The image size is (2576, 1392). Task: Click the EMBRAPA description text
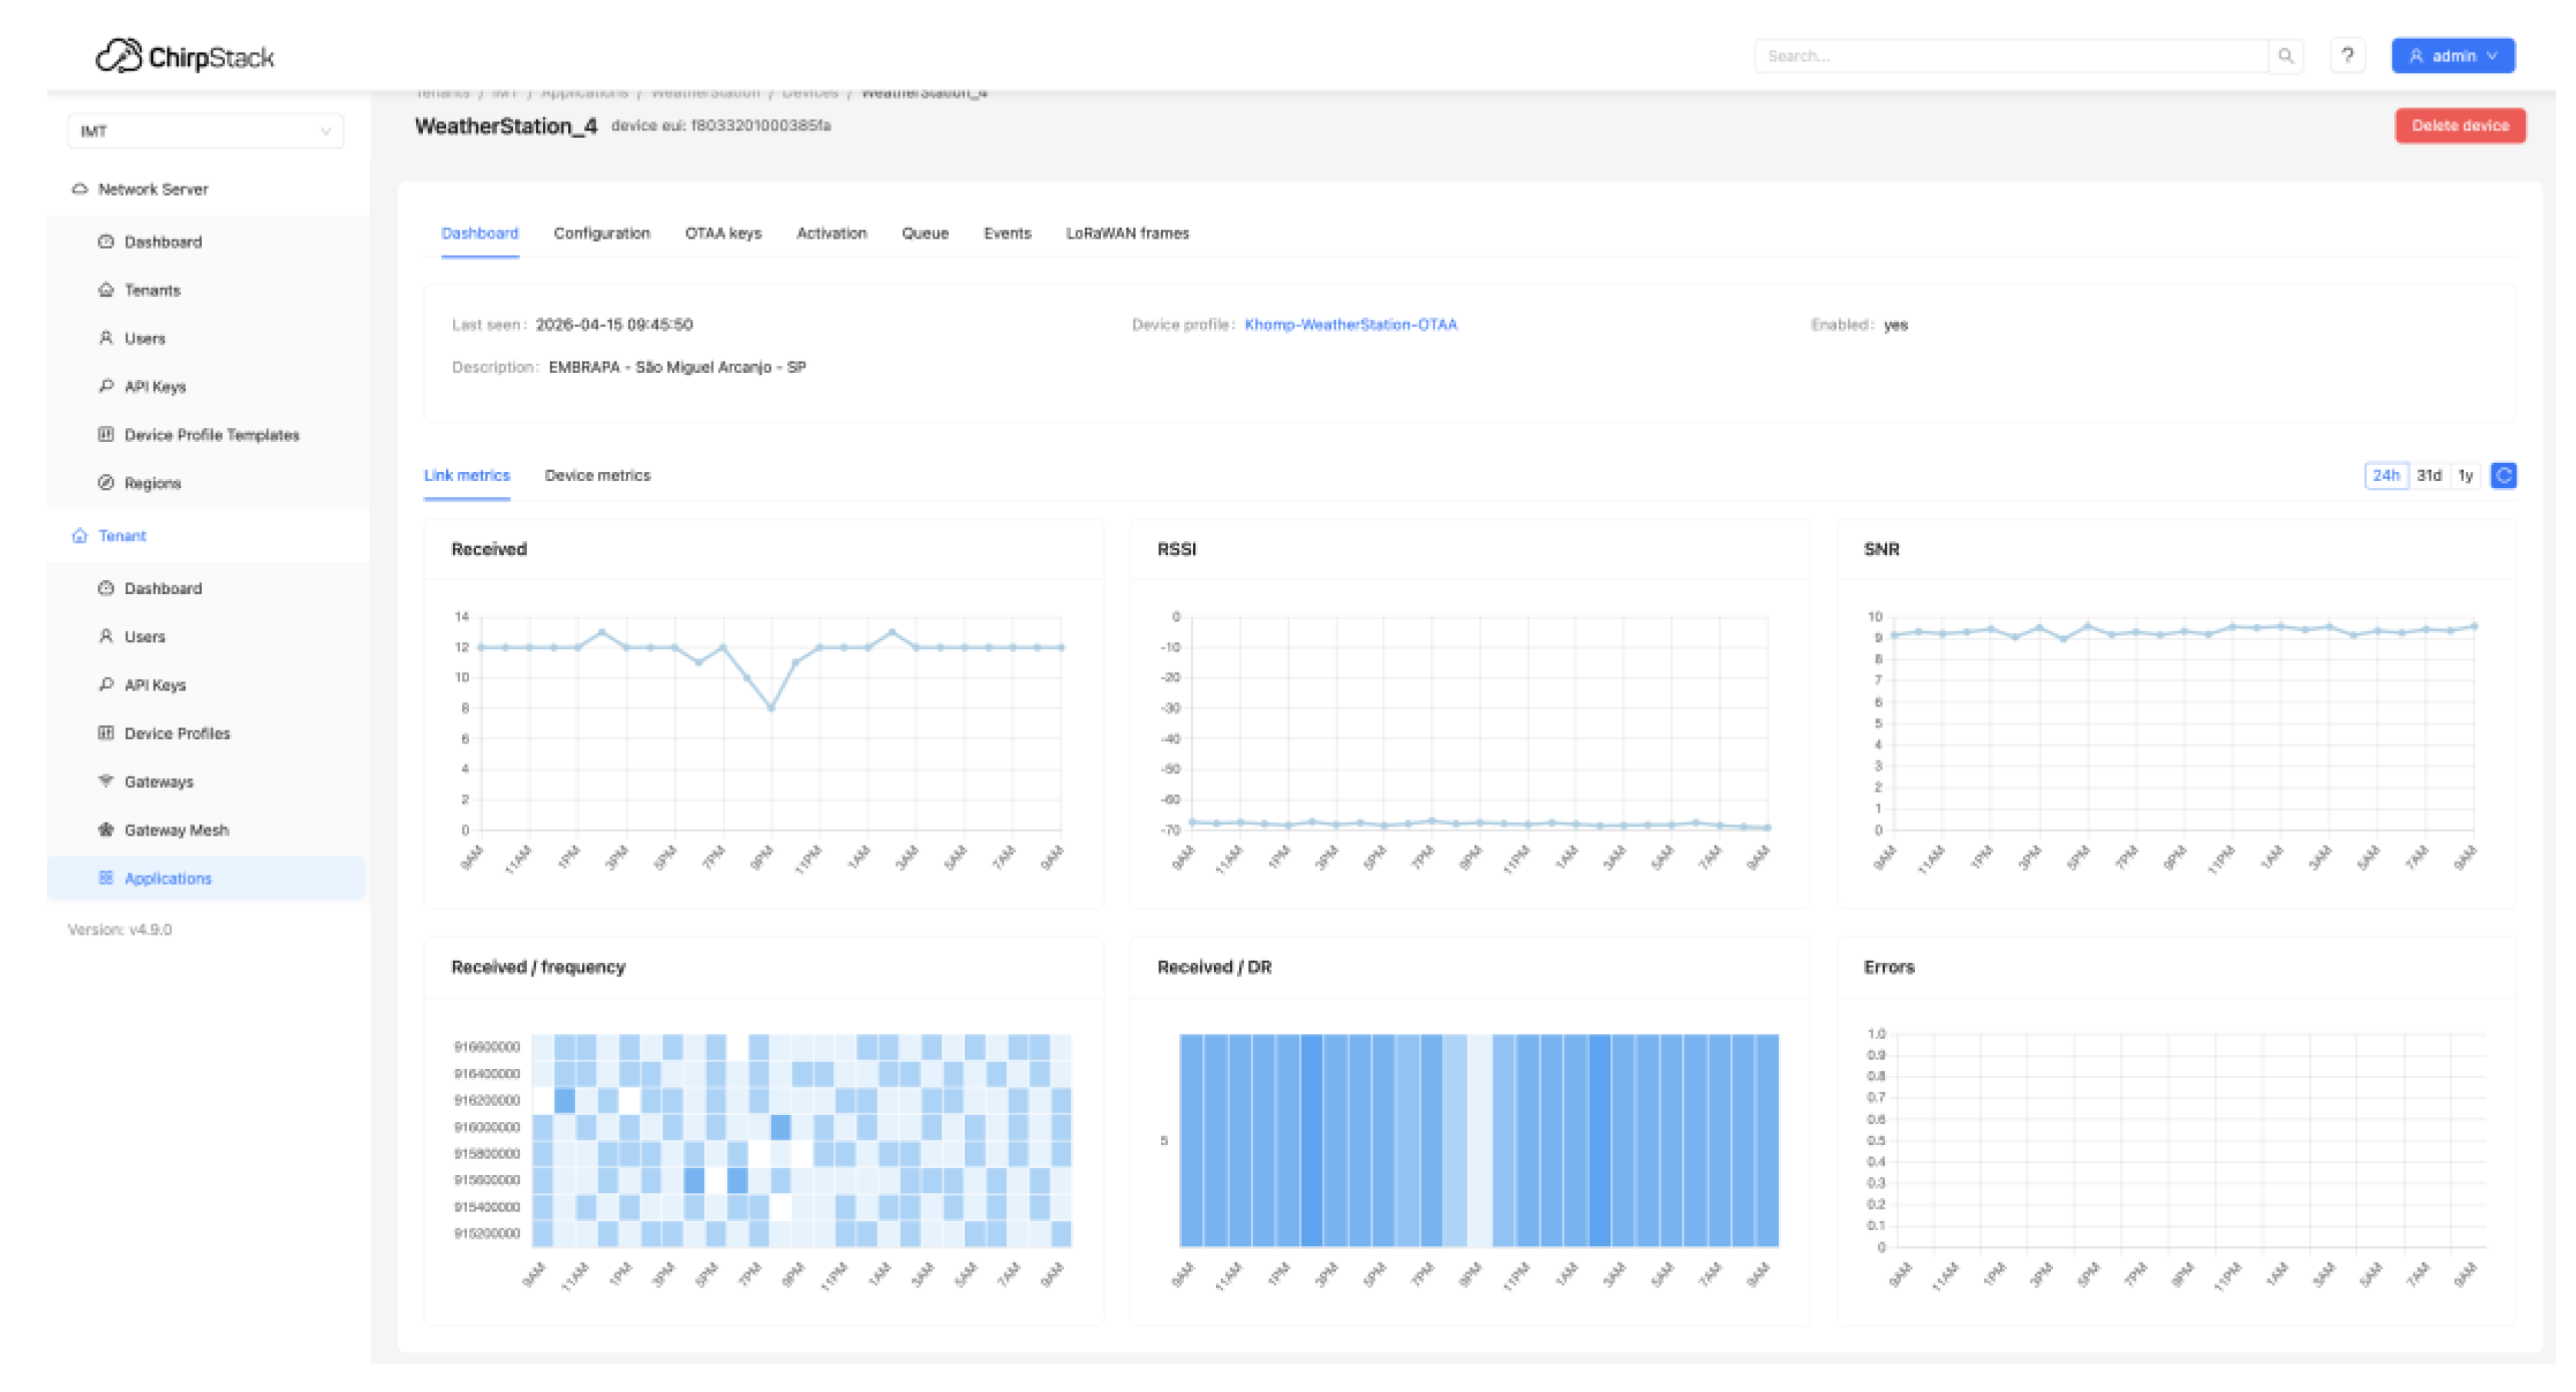[677, 367]
